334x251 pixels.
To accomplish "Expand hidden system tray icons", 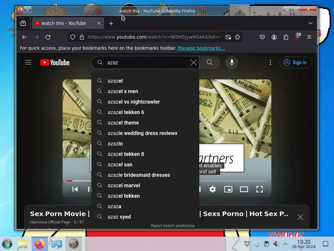I will coord(285,244).
